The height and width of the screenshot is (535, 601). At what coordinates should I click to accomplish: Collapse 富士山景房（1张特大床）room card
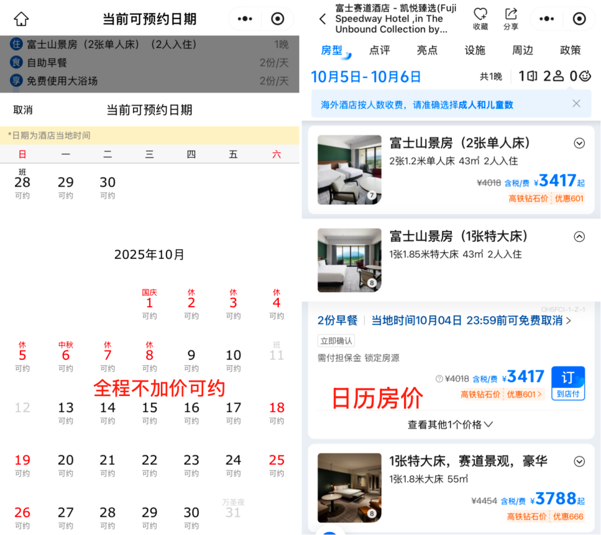coord(579,237)
